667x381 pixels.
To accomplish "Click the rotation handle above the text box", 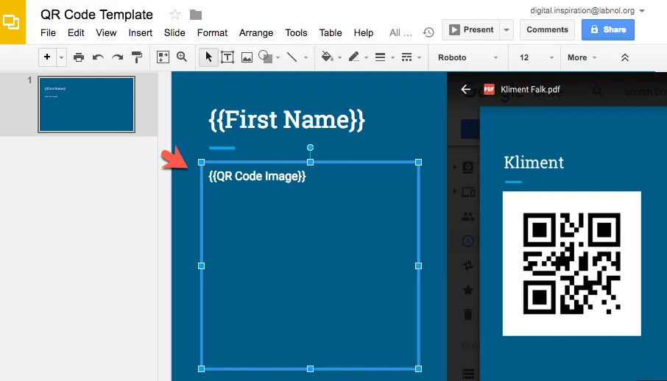I will click(x=310, y=148).
